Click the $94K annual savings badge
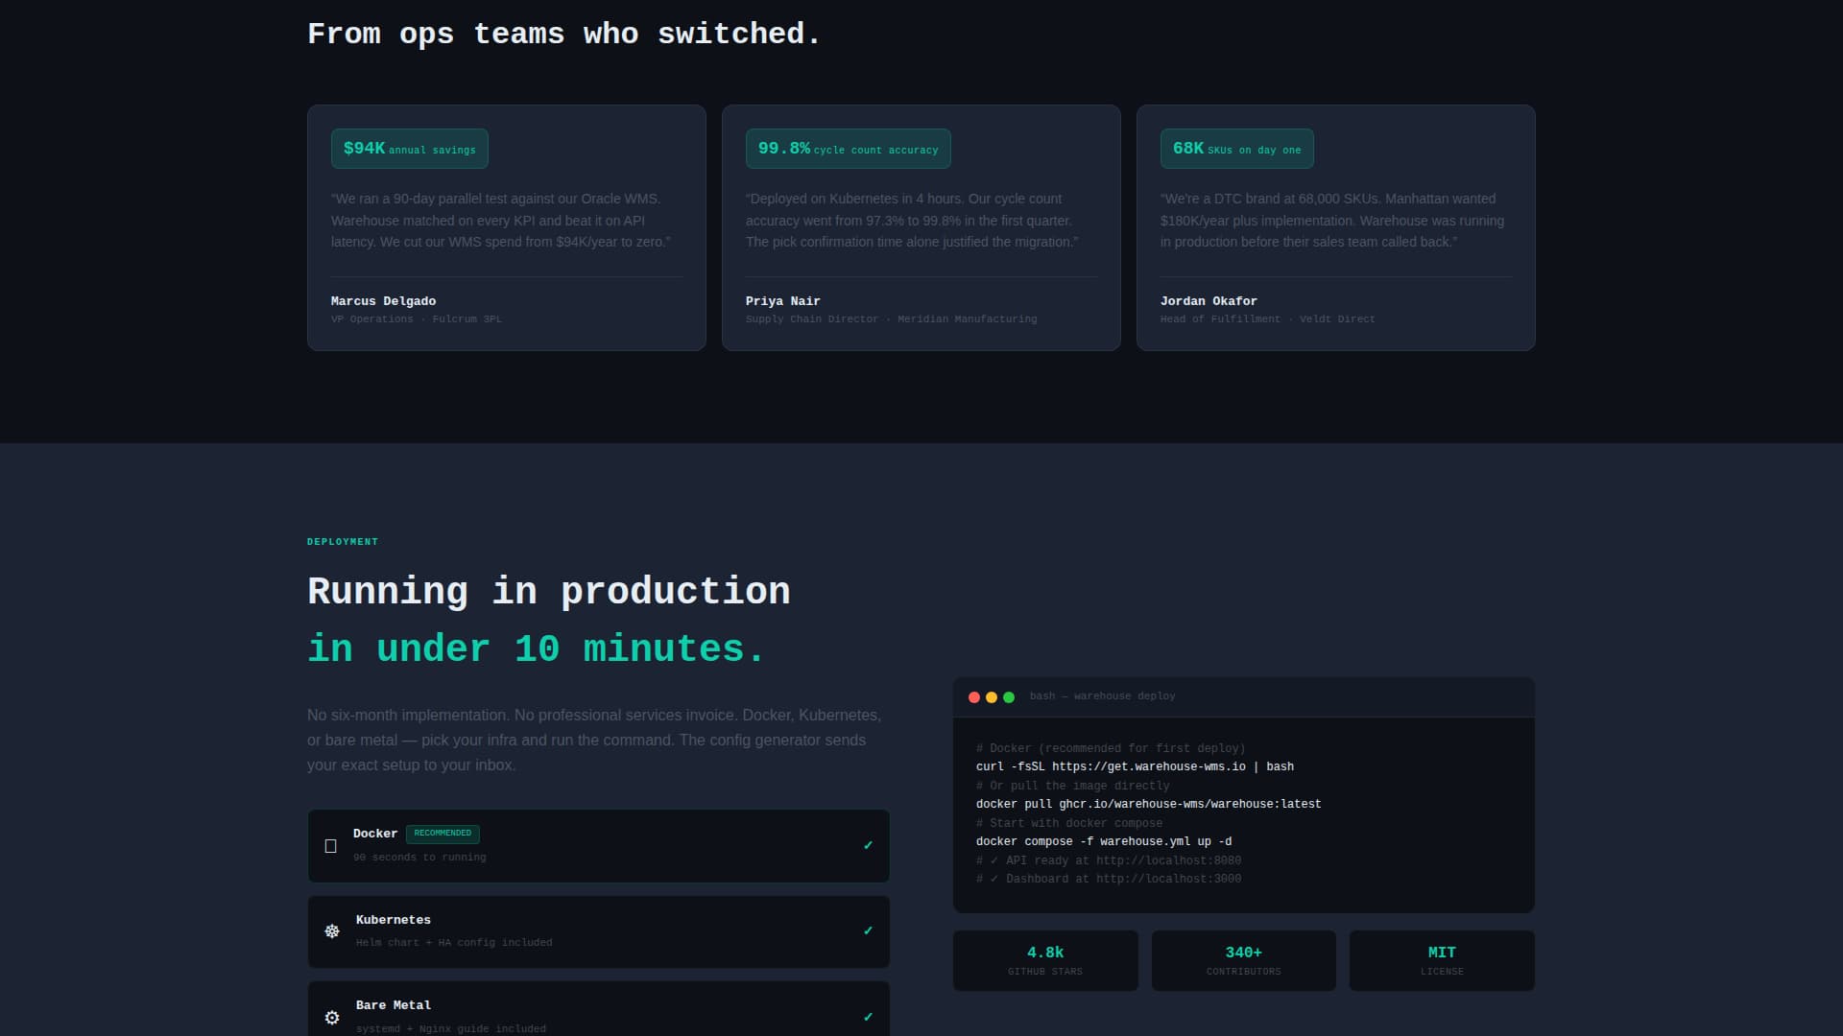Image resolution: width=1843 pixels, height=1036 pixels. 410,149
